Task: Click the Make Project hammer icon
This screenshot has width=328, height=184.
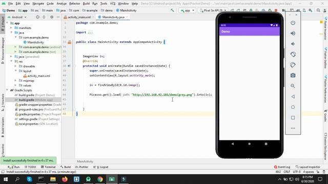Action: (x=172, y=10)
